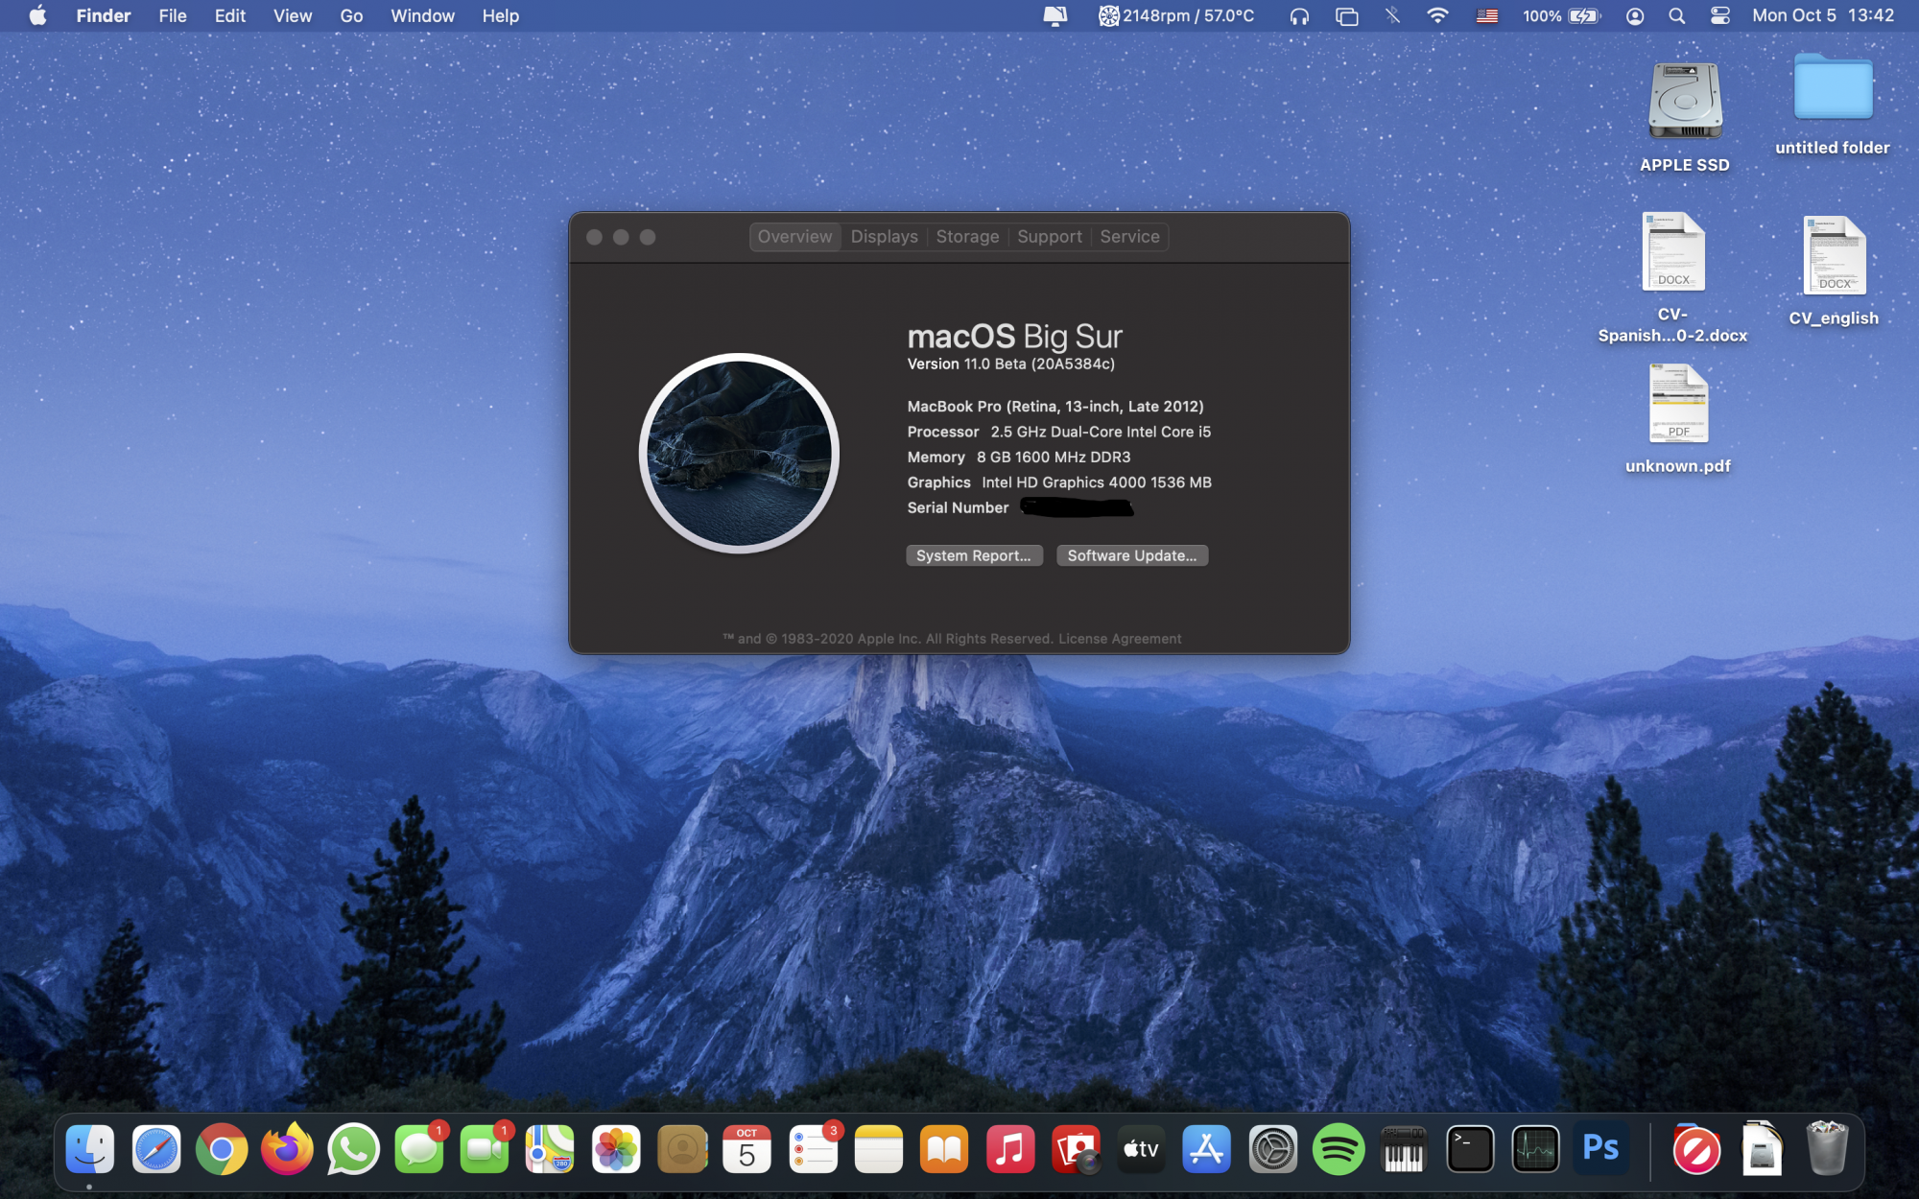Image resolution: width=1919 pixels, height=1199 pixels.
Task: Open the fan speed temperature menu
Action: 1176,16
